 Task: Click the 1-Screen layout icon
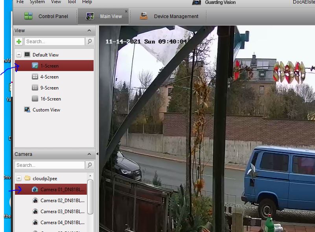(35, 66)
